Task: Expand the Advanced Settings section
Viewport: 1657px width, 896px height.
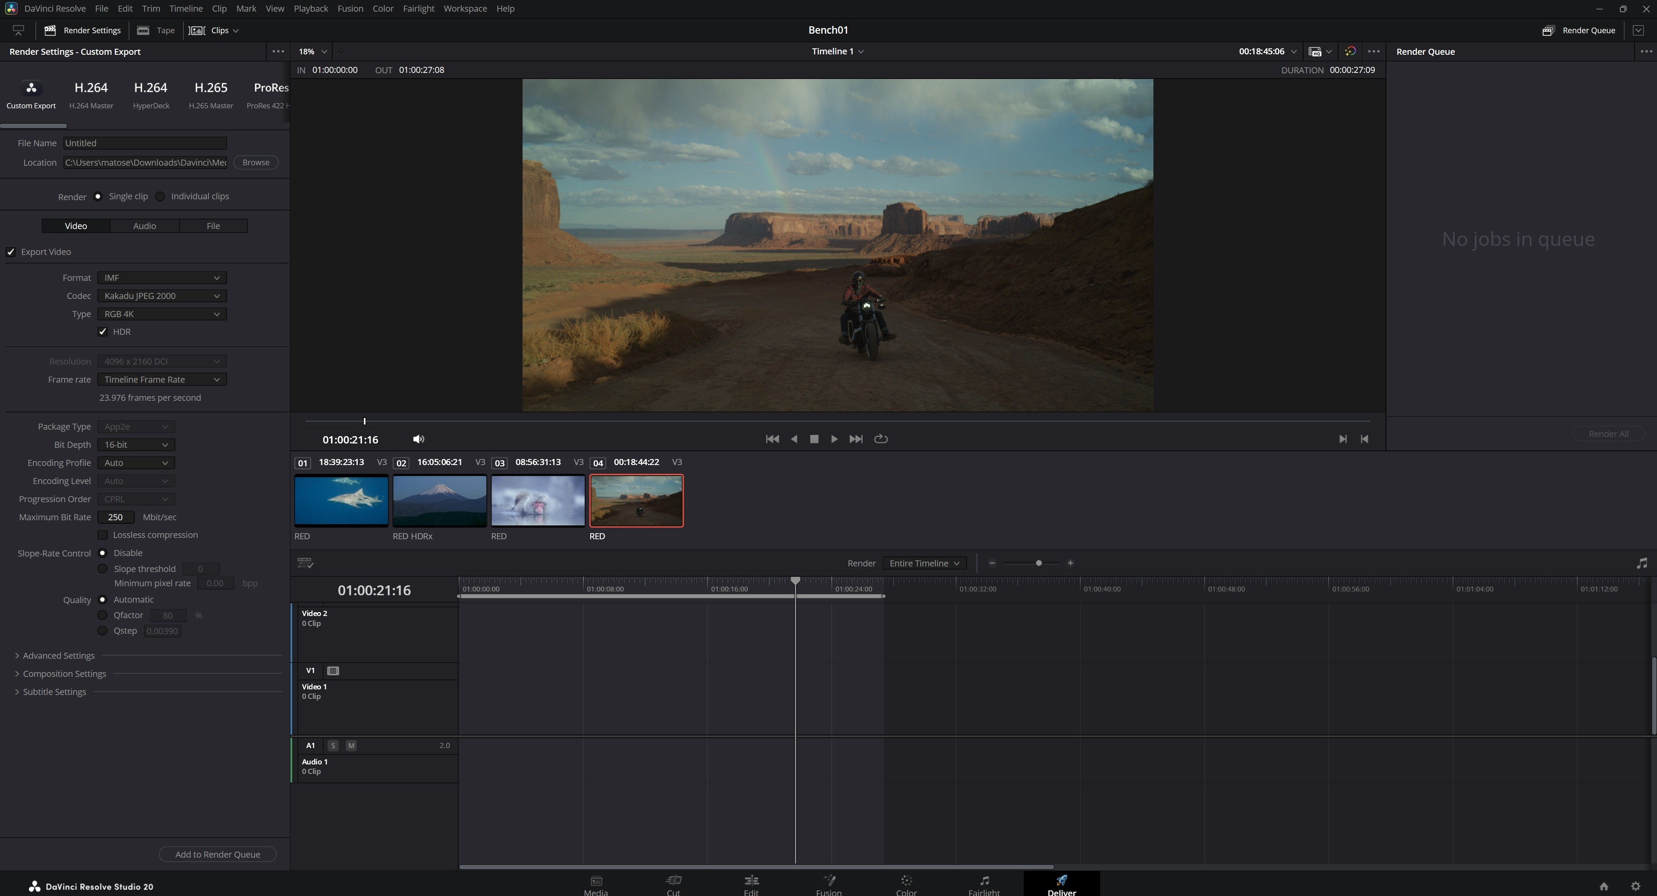Action: pos(58,655)
